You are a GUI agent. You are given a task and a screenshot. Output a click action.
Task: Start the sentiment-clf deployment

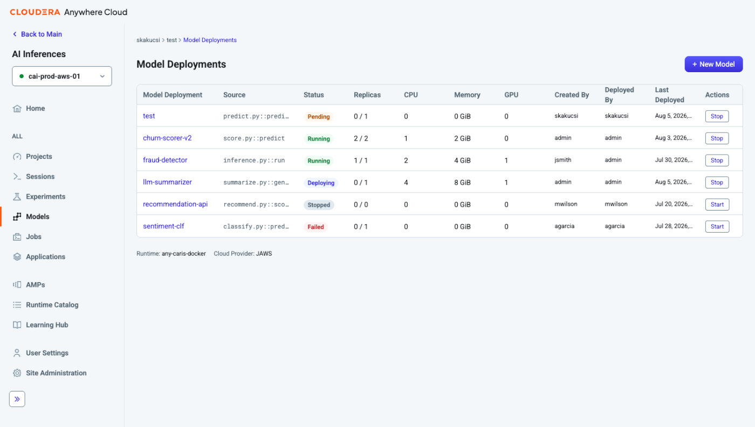pyautogui.click(x=717, y=227)
